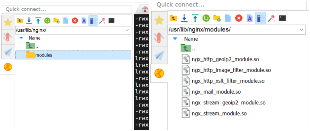Image resolution: width=310 pixels, height=131 pixels.
Task: Click file icon of ngx_stream_module.so
Action: click(x=185, y=113)
